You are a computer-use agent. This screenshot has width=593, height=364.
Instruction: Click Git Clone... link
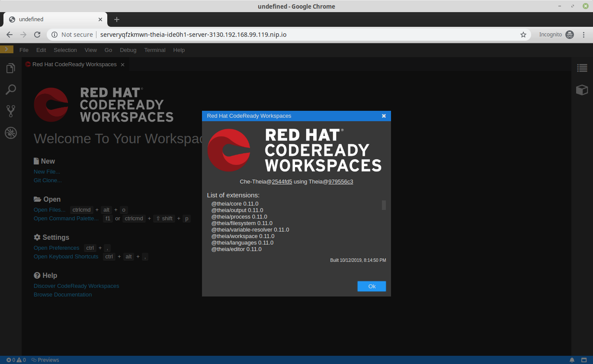(x=48, y=180)
